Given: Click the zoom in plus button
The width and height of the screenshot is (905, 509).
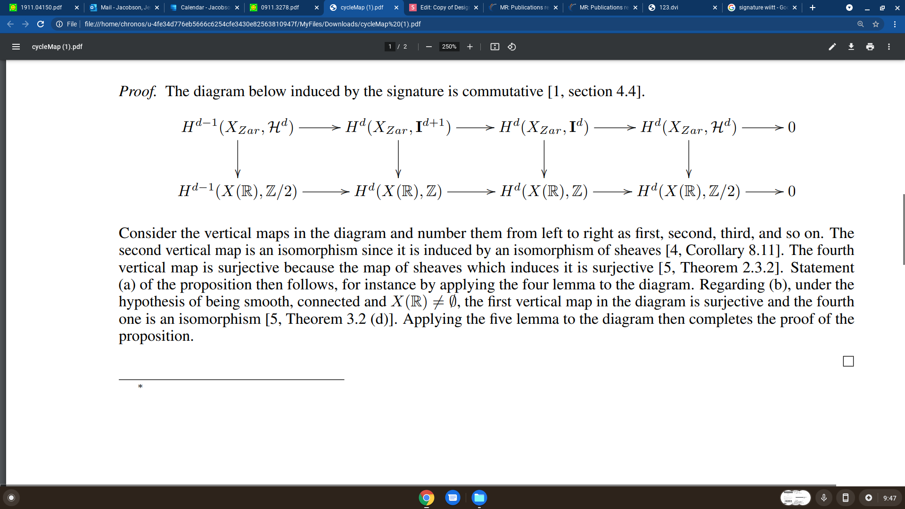Looking at the screenshot, I should [x=469, y=47].
